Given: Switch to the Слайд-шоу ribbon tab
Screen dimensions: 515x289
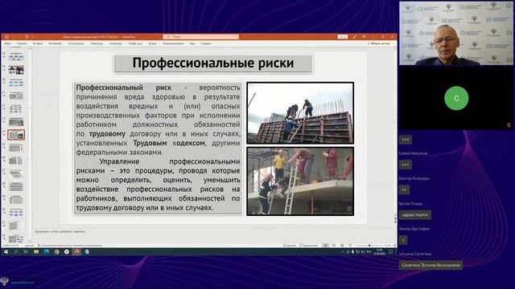Looking at the screenshot, I should pyautogui.click(x=135, y=43).
